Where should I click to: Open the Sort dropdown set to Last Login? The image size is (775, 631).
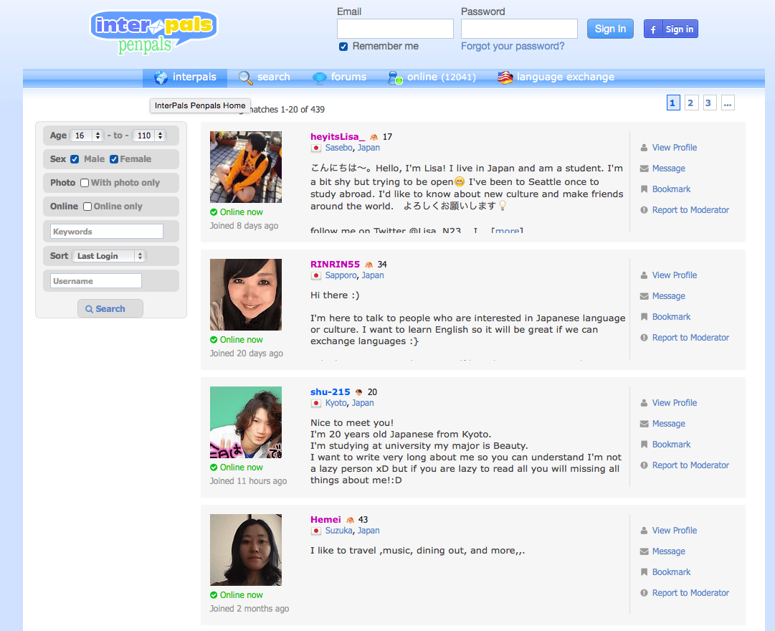(x=109, y=256)
